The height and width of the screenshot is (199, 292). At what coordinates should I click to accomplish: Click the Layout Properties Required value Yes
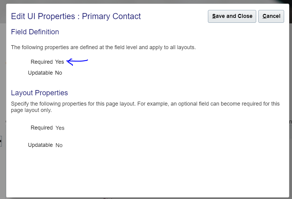point(60,128)
